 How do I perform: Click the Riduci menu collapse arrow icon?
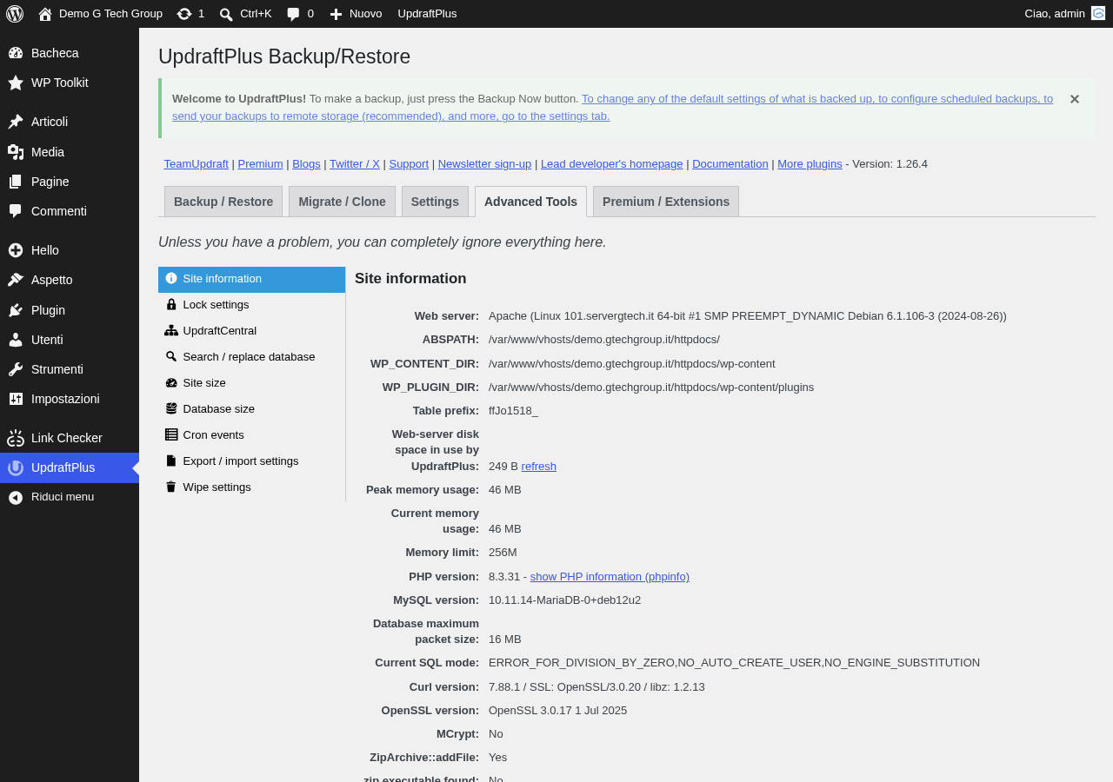pyautogui.click(x=16, y=497)
